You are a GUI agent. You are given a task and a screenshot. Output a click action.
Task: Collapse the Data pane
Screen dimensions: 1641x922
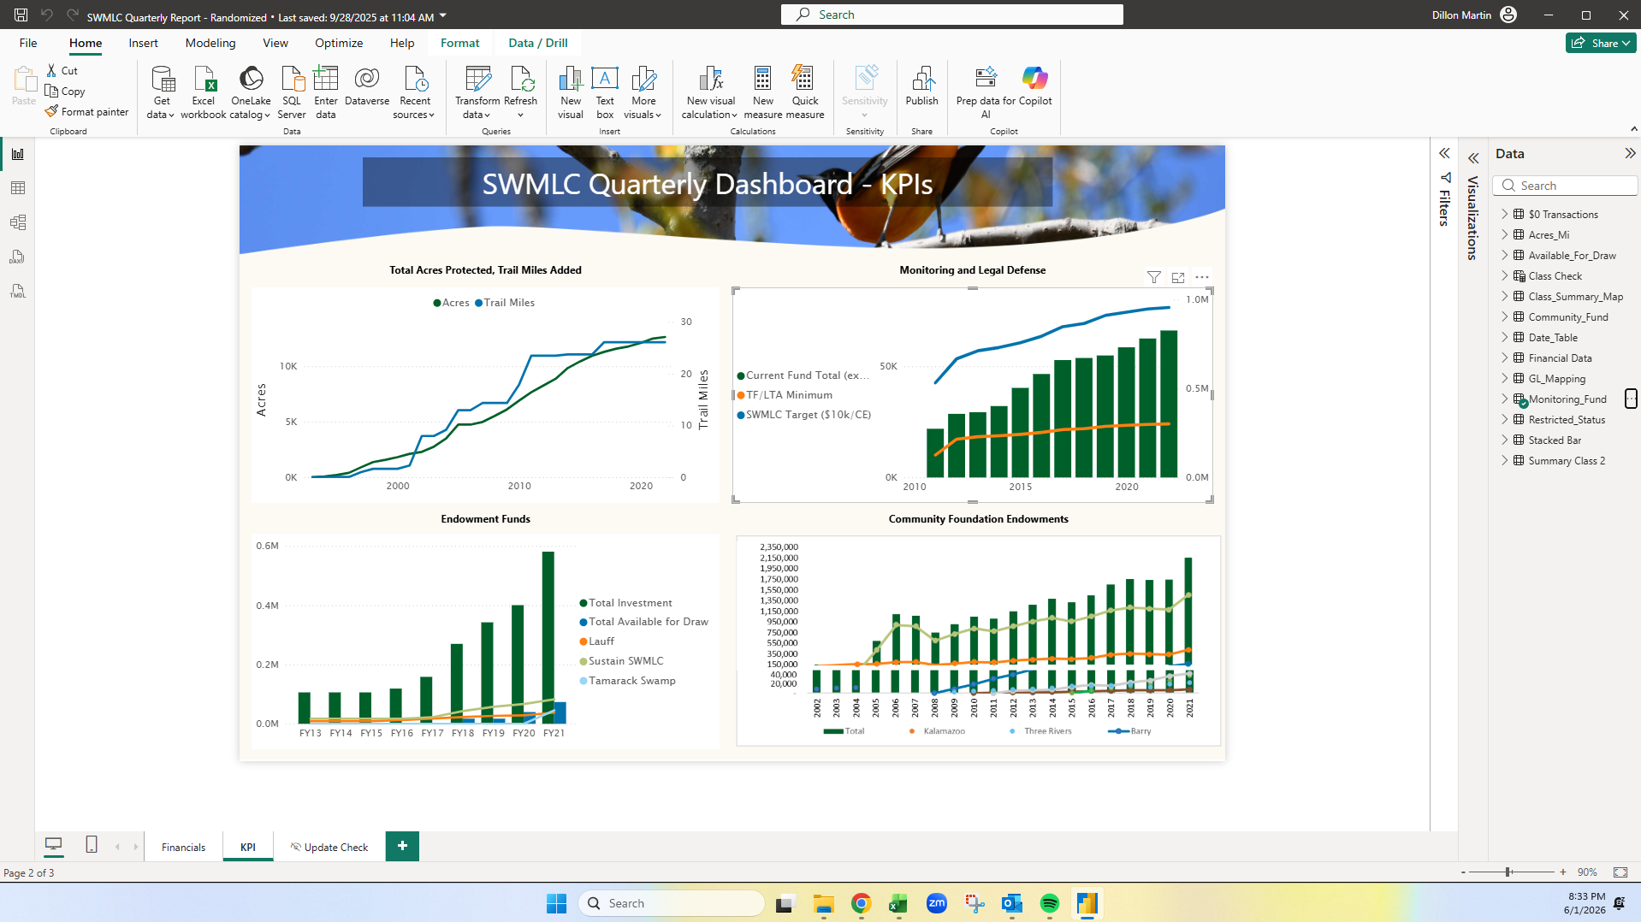1630,154
